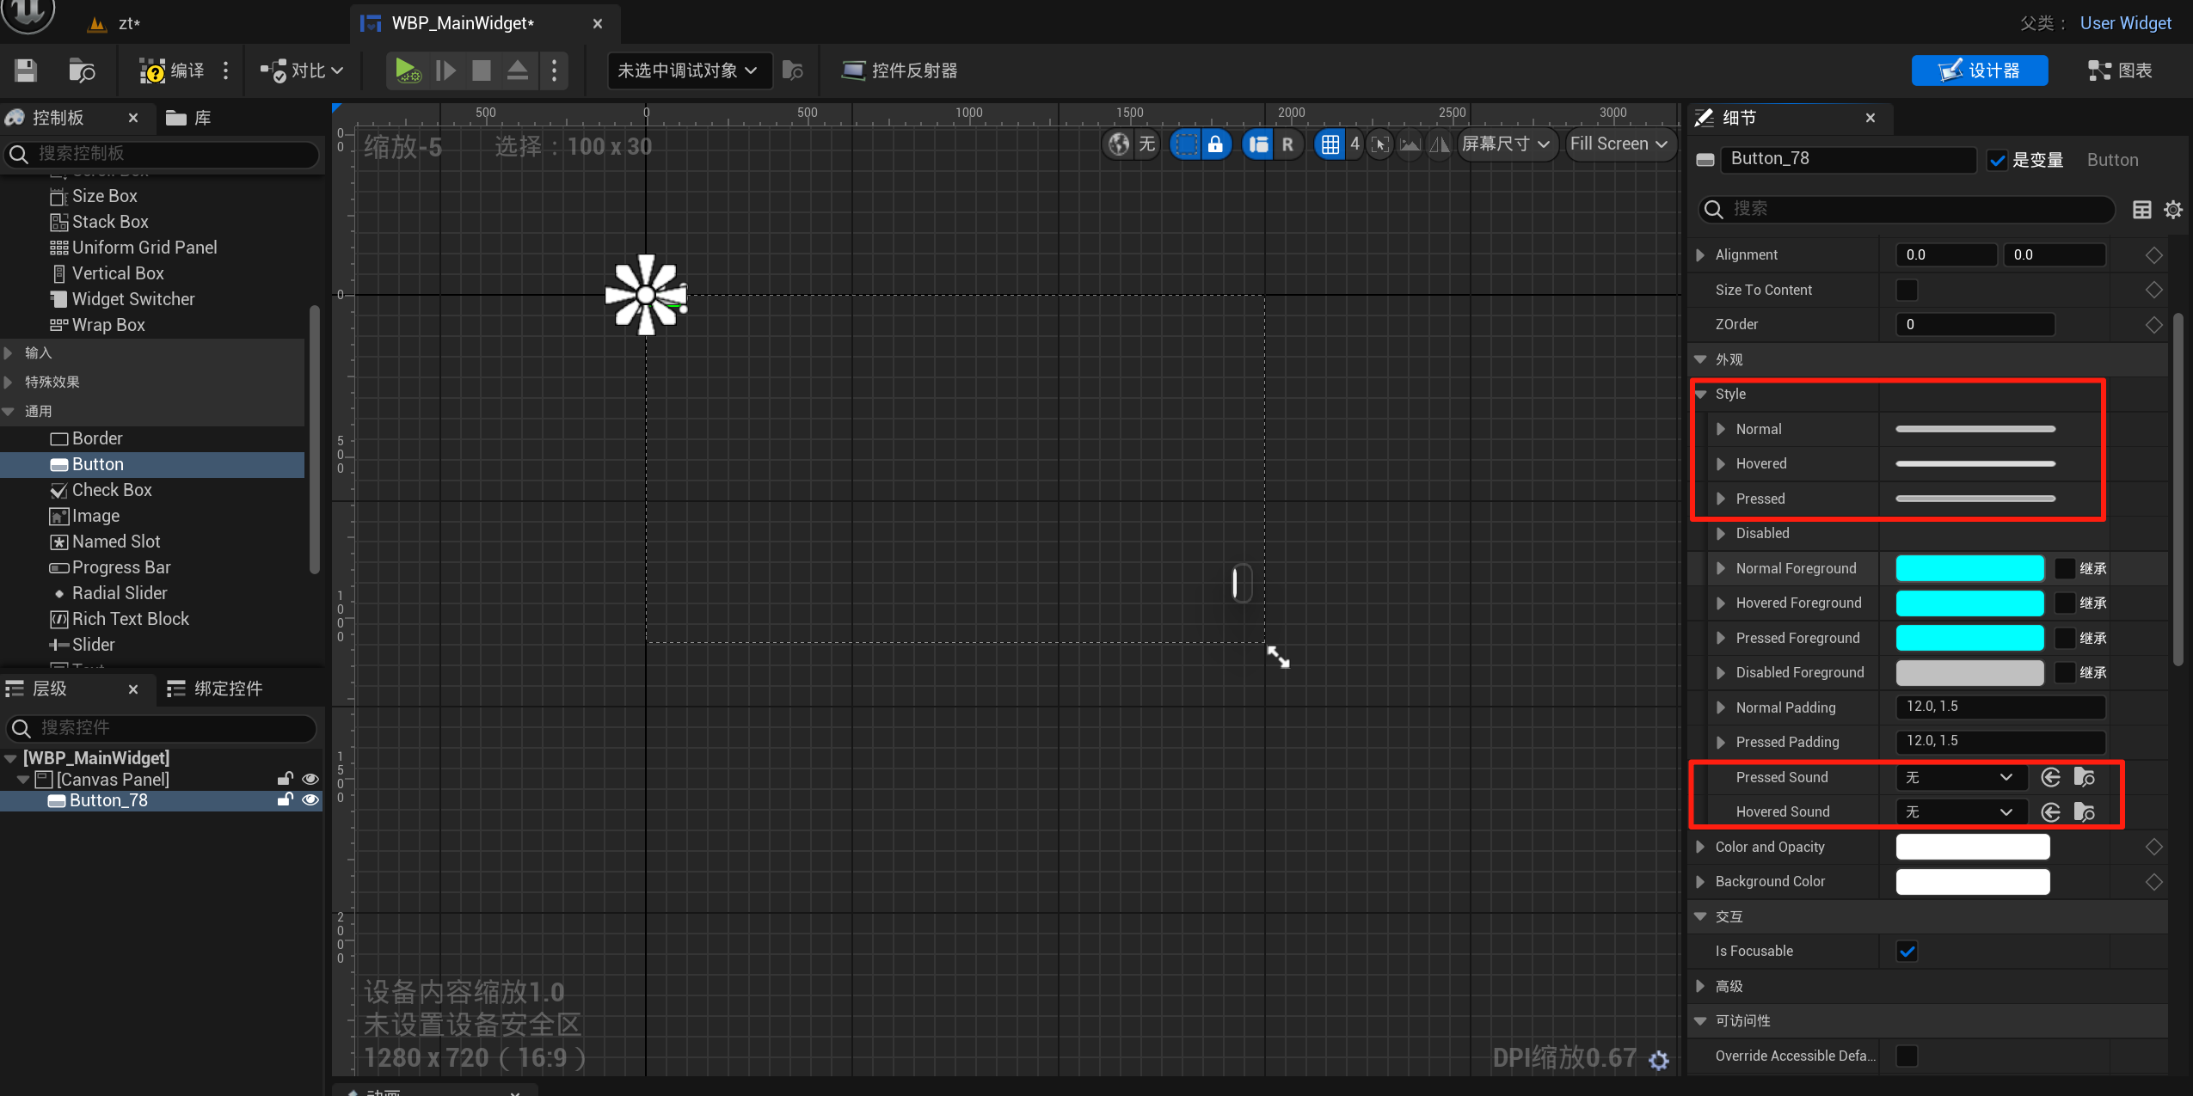Viewport: 2193px width, 1096px height.
Task: Switch to the Bind Widgets tab
Action: [215, 689]
